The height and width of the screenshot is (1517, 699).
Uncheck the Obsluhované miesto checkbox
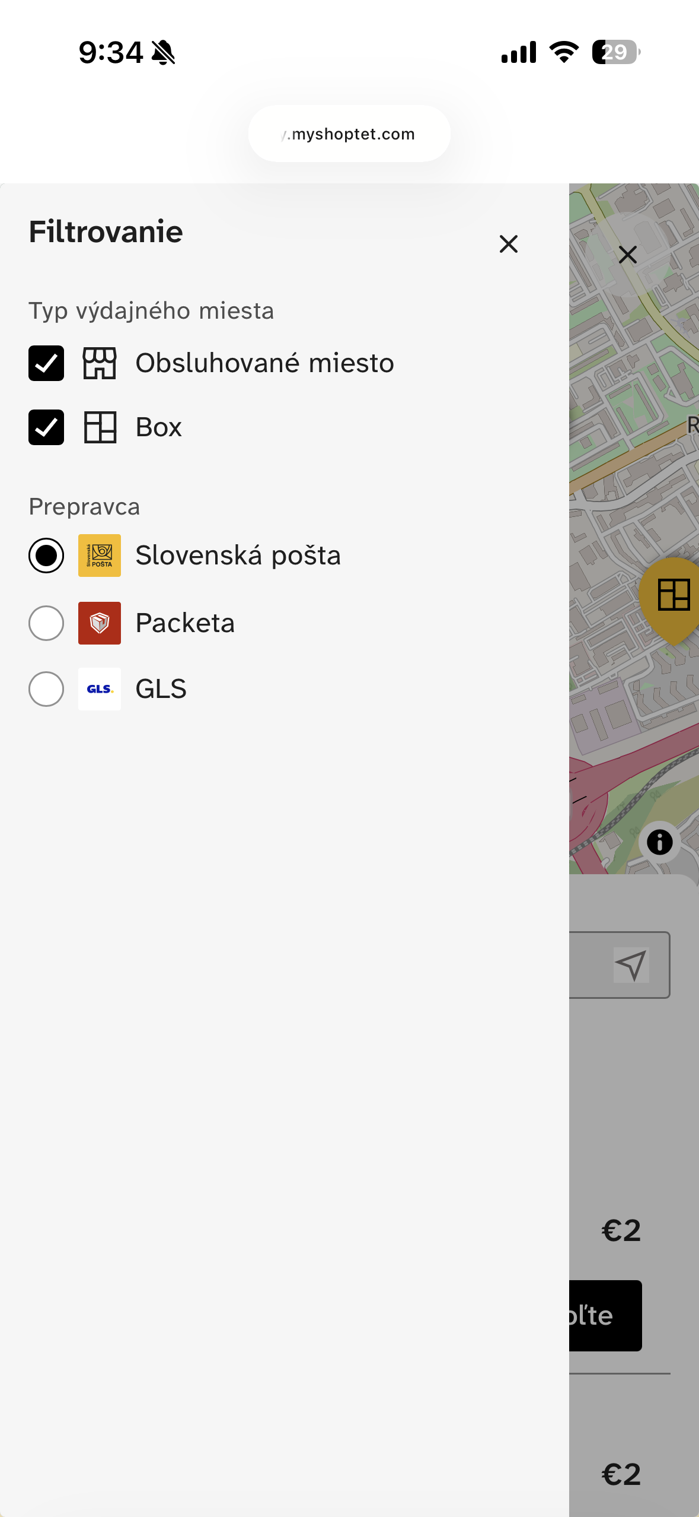pos(46,363)
